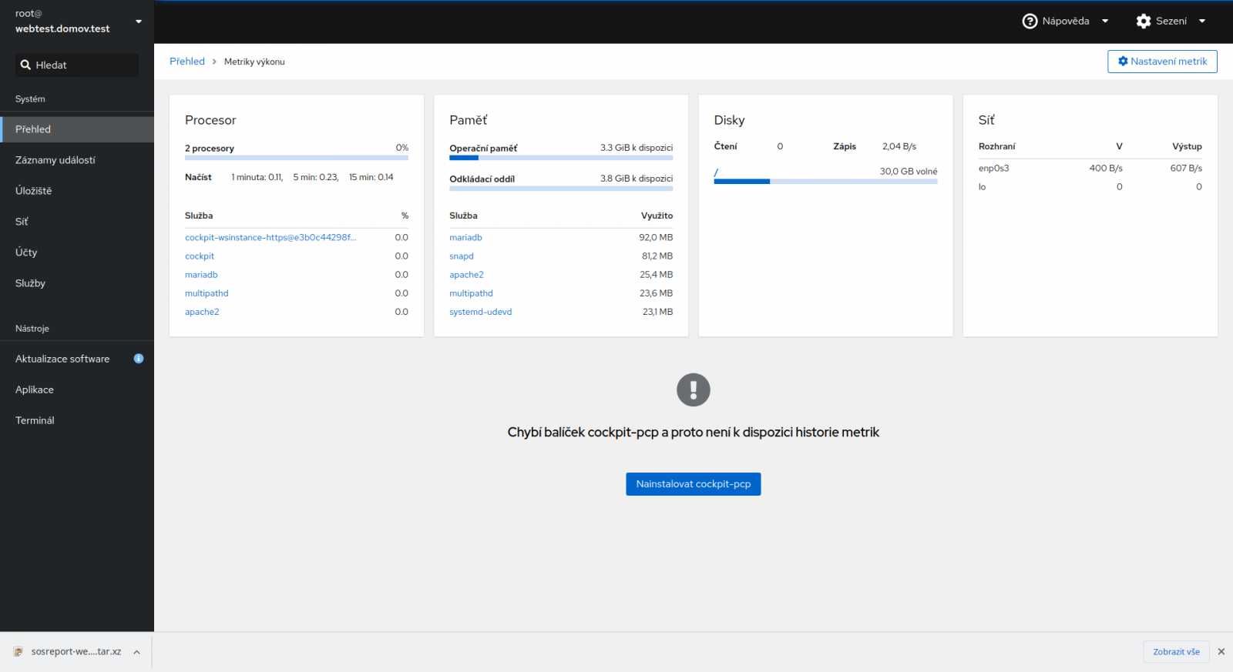Screen dimensions: 1233x672
Task: Open Aplikace in the sidebar
Action: pyautogui.click(x=77, y=389)
